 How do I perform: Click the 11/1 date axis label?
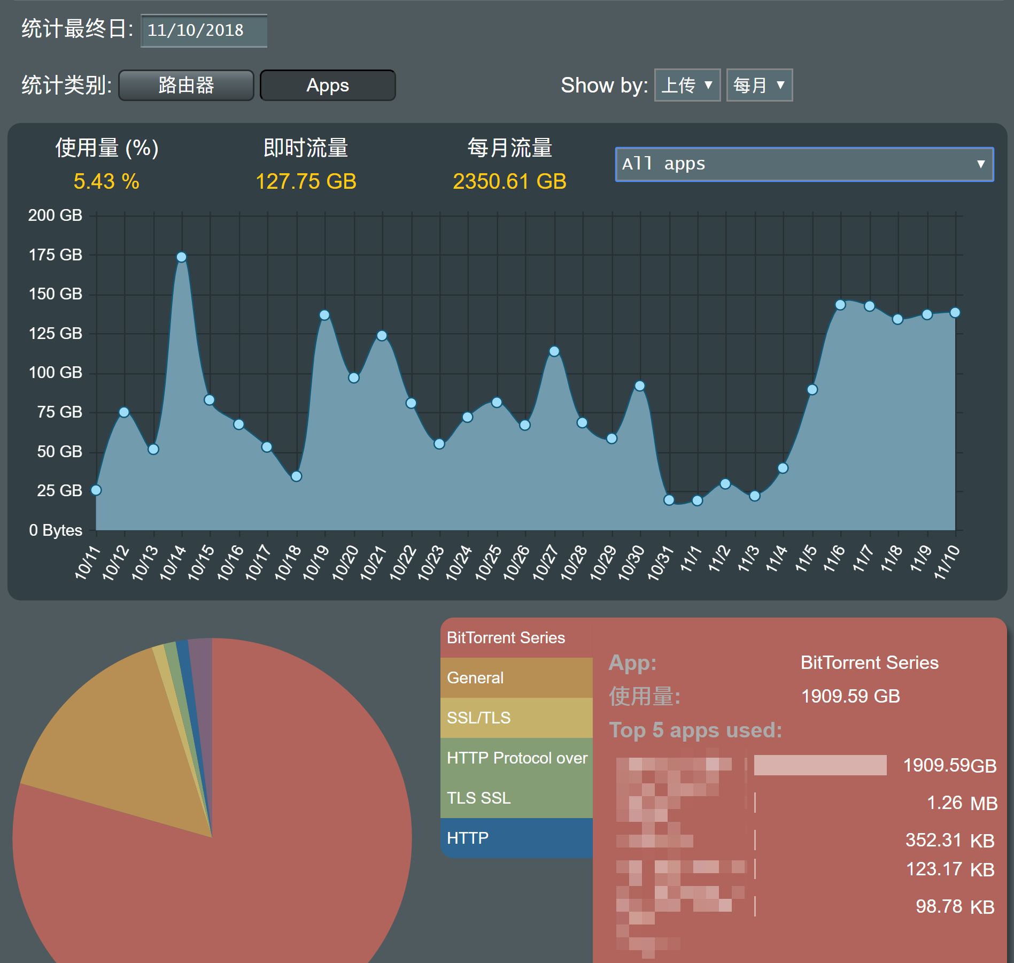tap(690, 559)
